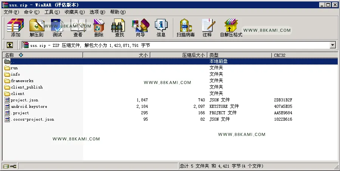Click the WinRAR title bar icon
Screen dimensions: 340x171
(x=5, y=5)
